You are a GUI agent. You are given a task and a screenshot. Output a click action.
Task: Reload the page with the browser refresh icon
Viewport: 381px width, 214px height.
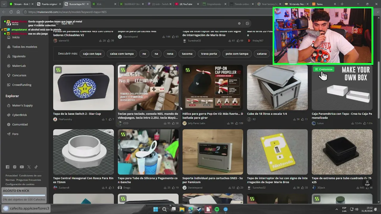[11, 12]
